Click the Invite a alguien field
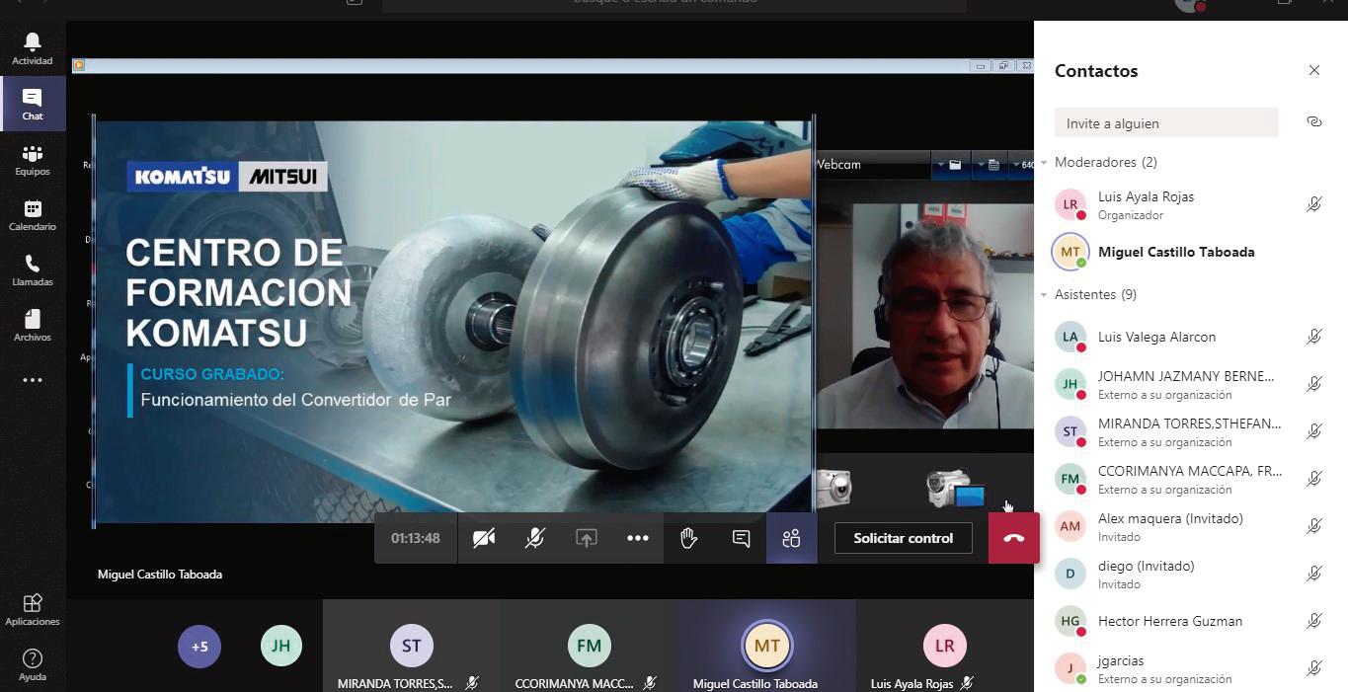This screenshot has height=692, width=1348. click(1166, 123)
